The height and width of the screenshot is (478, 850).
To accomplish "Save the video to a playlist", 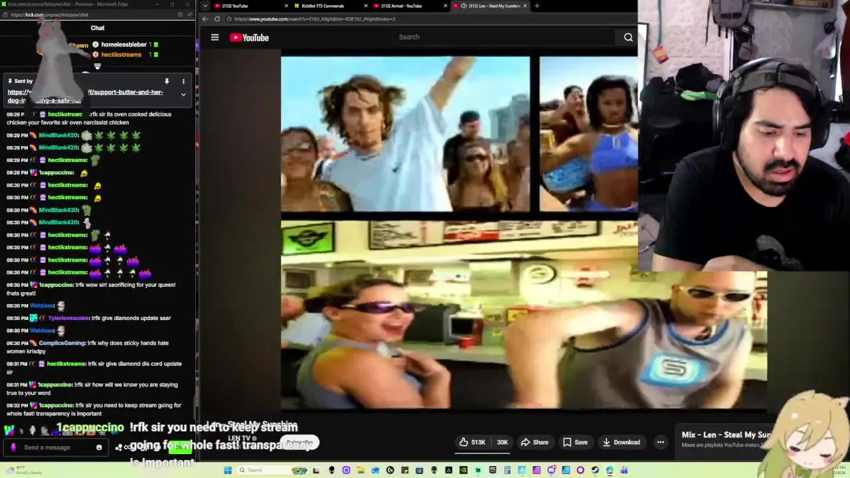I will point(575,442).
